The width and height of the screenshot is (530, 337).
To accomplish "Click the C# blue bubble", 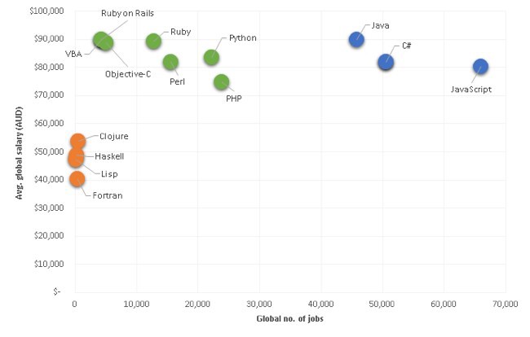I will pyautogui.click(x=386, y=62).
